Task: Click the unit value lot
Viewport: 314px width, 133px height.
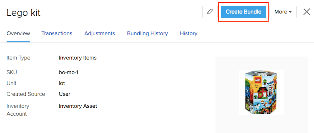Action: [62, 83]
